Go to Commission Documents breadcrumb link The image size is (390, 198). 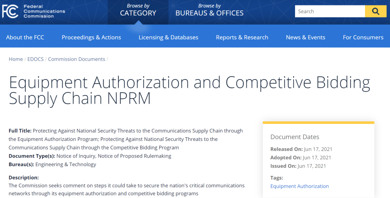click(76, 59)
